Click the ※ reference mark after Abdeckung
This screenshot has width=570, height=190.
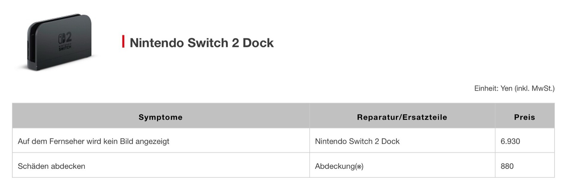pos(359,167)
